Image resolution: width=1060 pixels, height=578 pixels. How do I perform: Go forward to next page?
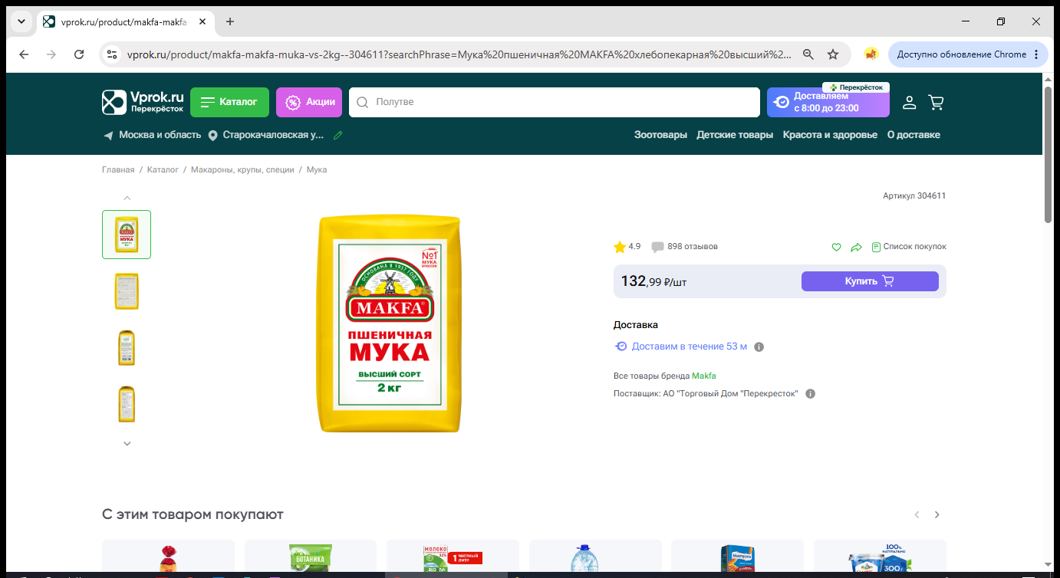point(51,54)
